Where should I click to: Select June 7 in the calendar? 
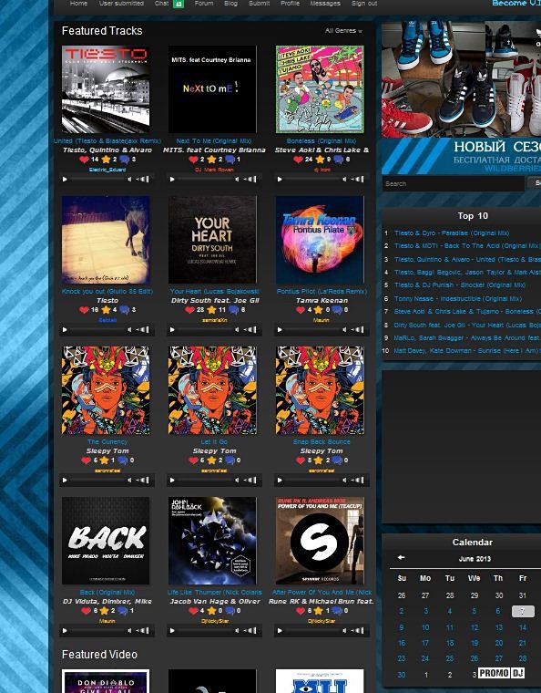(523, 611)
